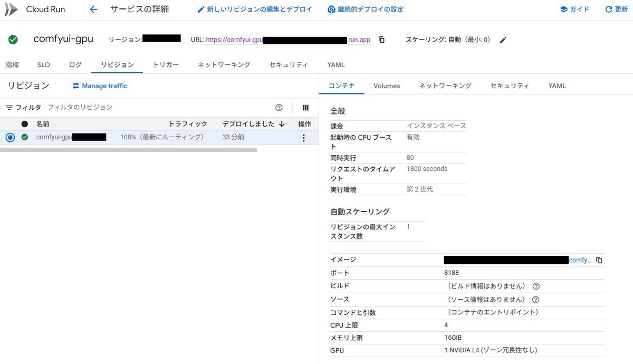Go back using the left arrow
This screenshot has height=364, width=633.
[x=94, y=9]
